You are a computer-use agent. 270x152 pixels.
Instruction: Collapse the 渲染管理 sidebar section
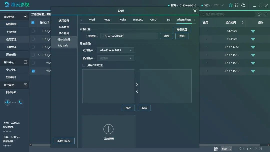(x=25, y=16)
